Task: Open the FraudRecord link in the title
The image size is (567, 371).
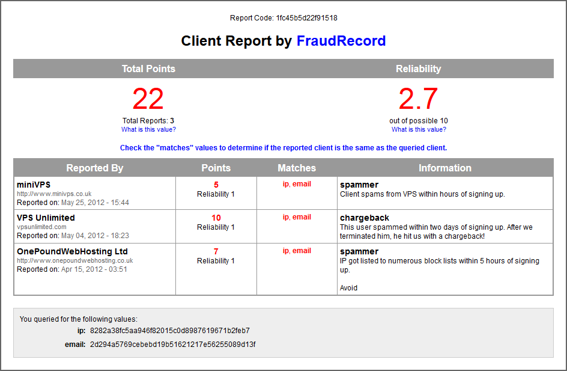Action: pyautogui.click(x=341, y=41)
